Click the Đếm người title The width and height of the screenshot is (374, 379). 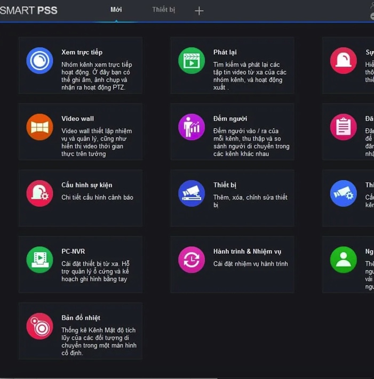pyautogui.click(x=230, y=119)
